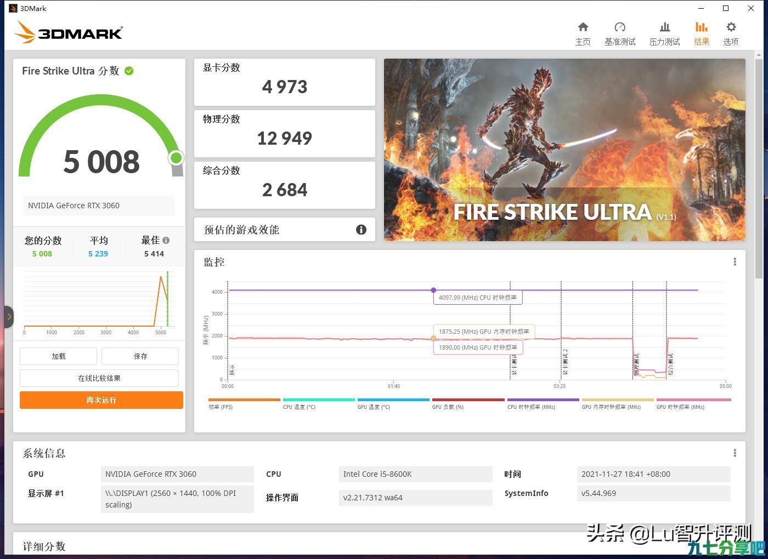The image size is (768, 559).
Task: Click the NVIDIA GeForce RTX 3060 field under score
Action: (x=99, y=206)
